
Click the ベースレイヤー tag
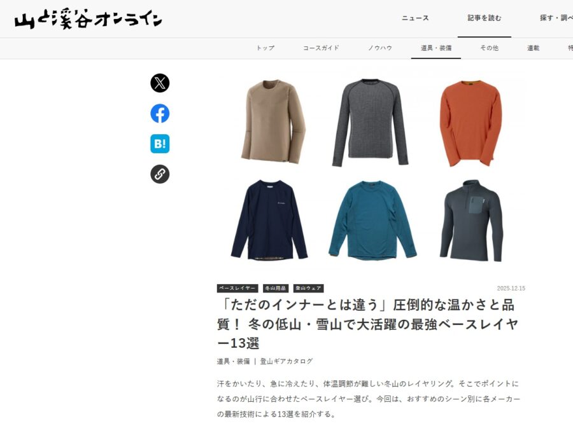click(x=237, y=289)
